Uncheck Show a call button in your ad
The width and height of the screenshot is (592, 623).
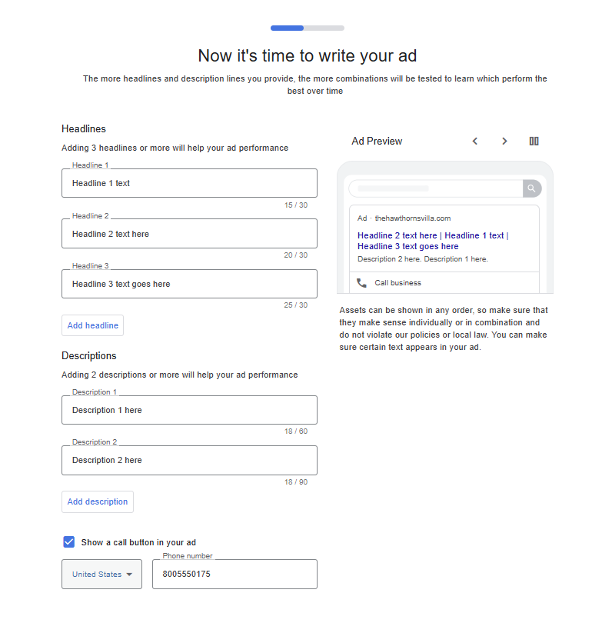point(69,542)
